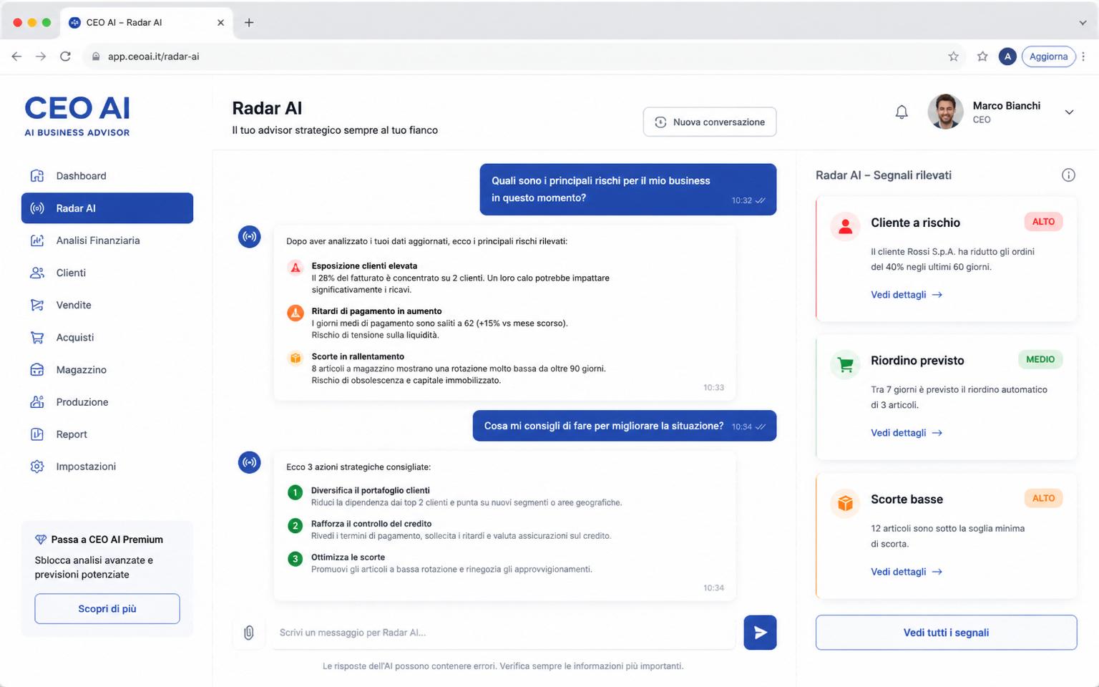
Task: Click the attachment paperclip icon
Action: [x=248, y=633]
